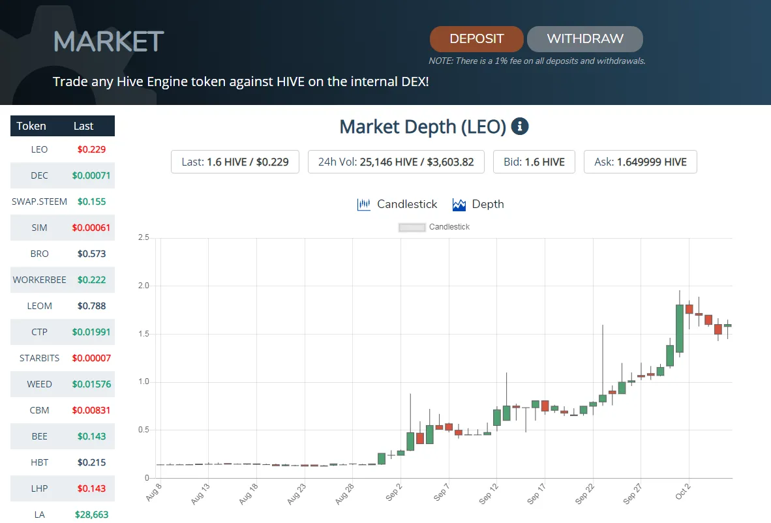This screenshot has height=523, width=771.
Task: Select the HBT token row
Action: pos(63,462)
